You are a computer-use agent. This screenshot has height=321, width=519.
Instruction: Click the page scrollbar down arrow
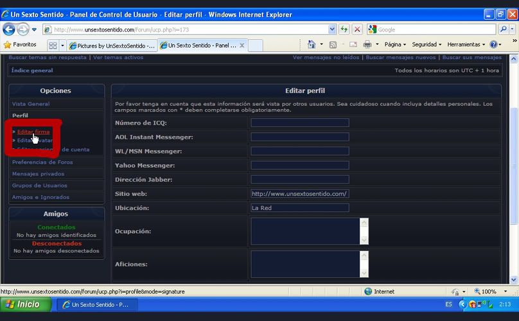coord(514,280)
